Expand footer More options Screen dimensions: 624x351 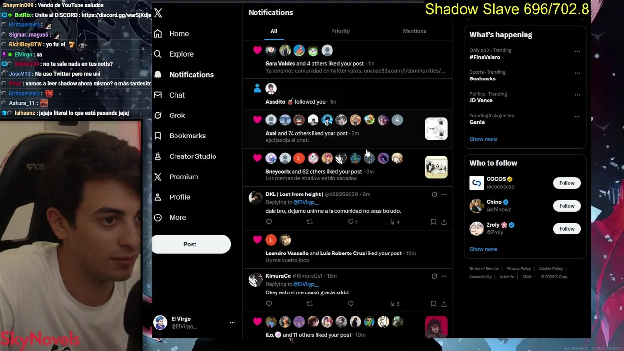pyautogui.click(x=528, y=277)
